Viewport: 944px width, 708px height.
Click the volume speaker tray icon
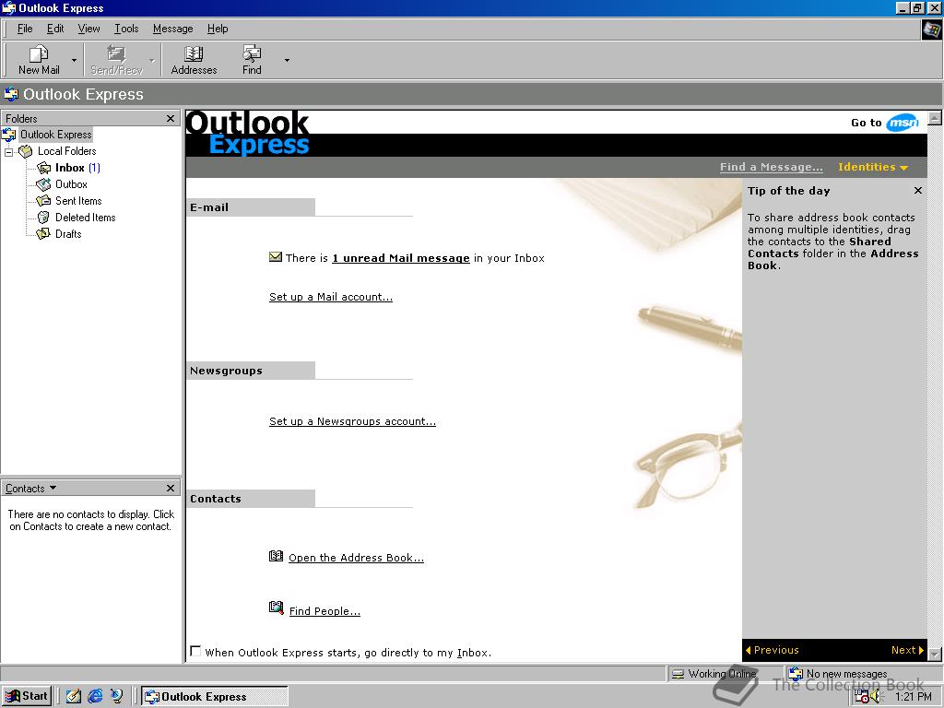click(x=877, y=697)
